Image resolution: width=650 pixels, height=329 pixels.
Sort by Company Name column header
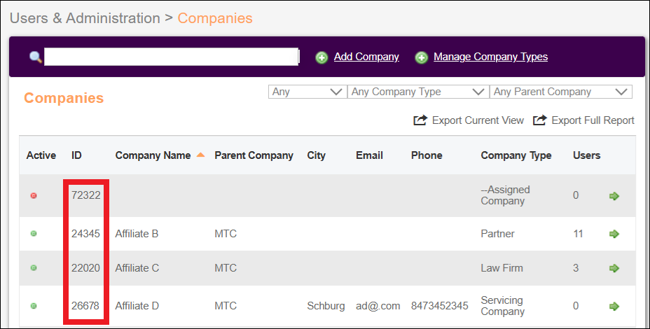153,155
